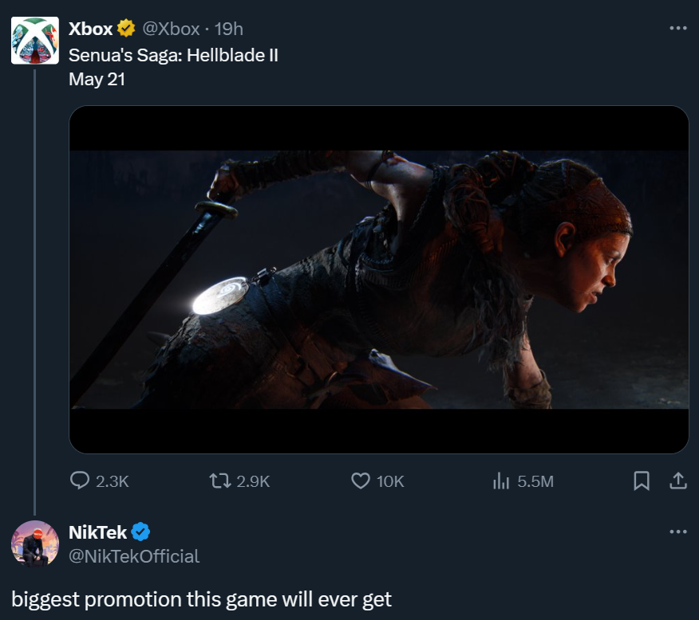
Task: Open more options for Xbox post
Action: click(677, 29)
